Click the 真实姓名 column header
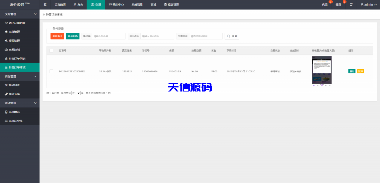This screenshot has width=380, height=183. point(127,50)
